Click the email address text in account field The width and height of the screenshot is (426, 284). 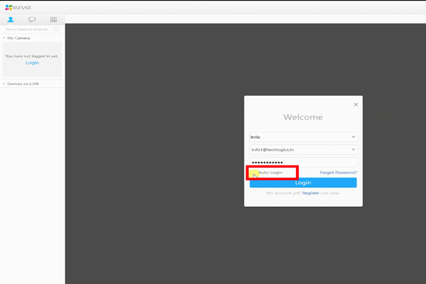click(273, 150)
